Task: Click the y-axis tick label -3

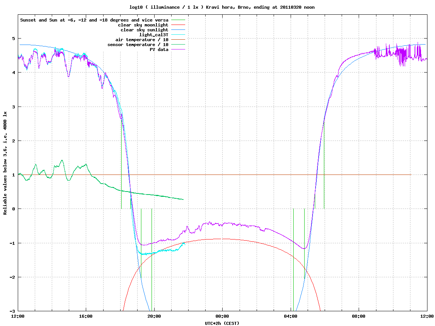Action: (x=12, y=311)
